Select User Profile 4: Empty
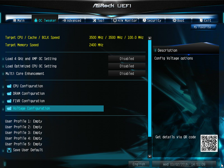Image resolution: width=224 pixels, height=168 pixels. click(24, 138)
